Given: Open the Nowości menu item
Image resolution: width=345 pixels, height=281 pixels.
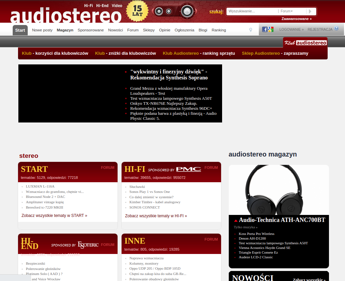Looking at the screenshot, I should coord(116,30).
